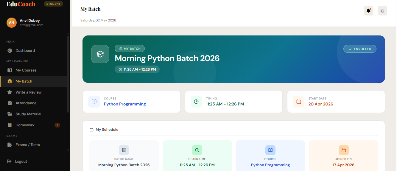Click the graduation cap icon in banner

(100, 54)
